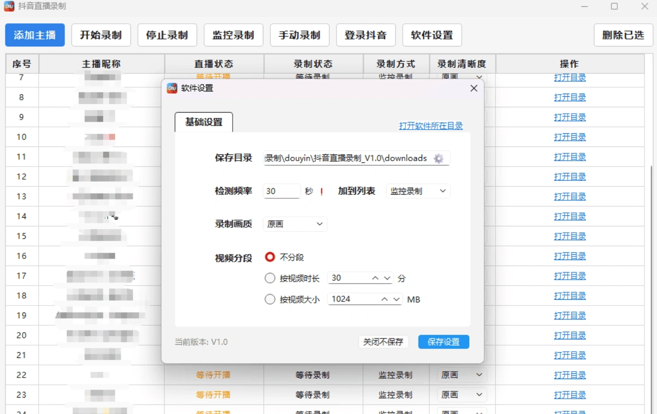The height and width of the screenshot is (414, 657).
Task: Increase 按视频大小 value with up arrow
Action: pos(385,299)
